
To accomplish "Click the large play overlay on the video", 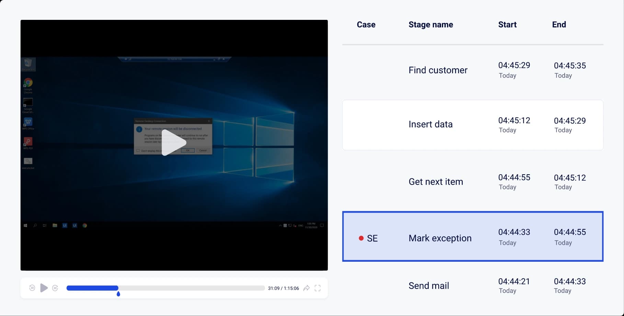I will (174, 142).
